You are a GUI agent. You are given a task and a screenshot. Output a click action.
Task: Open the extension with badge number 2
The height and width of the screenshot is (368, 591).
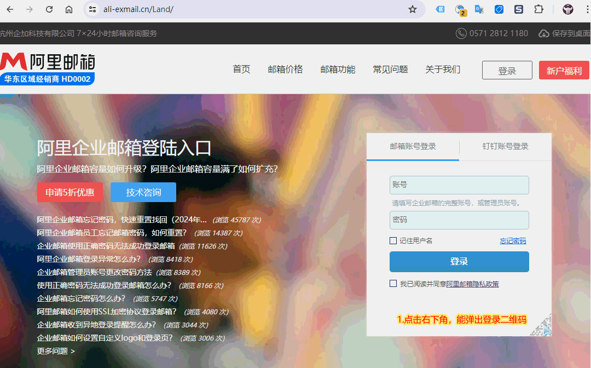(460, 10)
